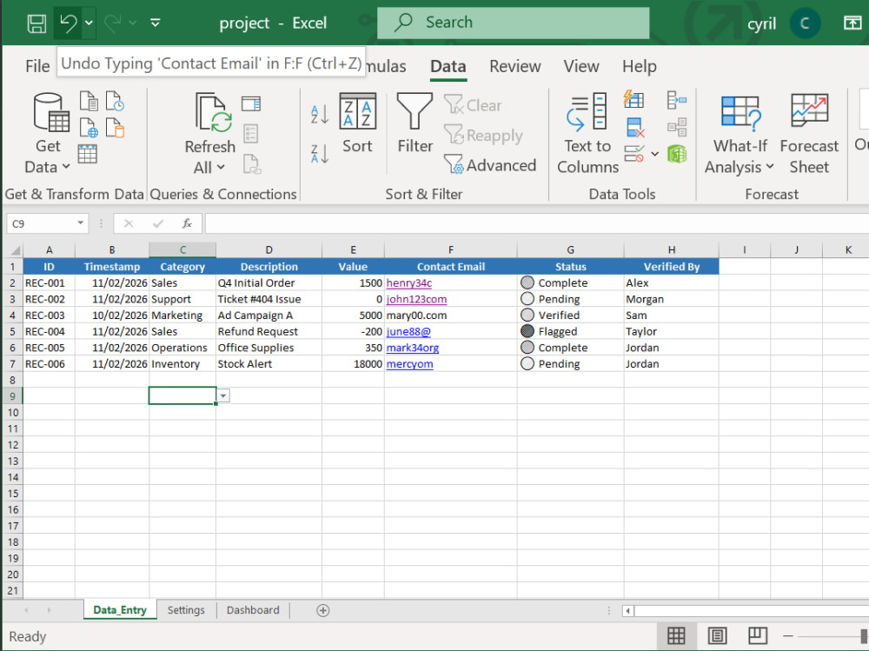Switch to the Dashboard sheet tab
Screen dimensions: 869x651
point(253,610)
